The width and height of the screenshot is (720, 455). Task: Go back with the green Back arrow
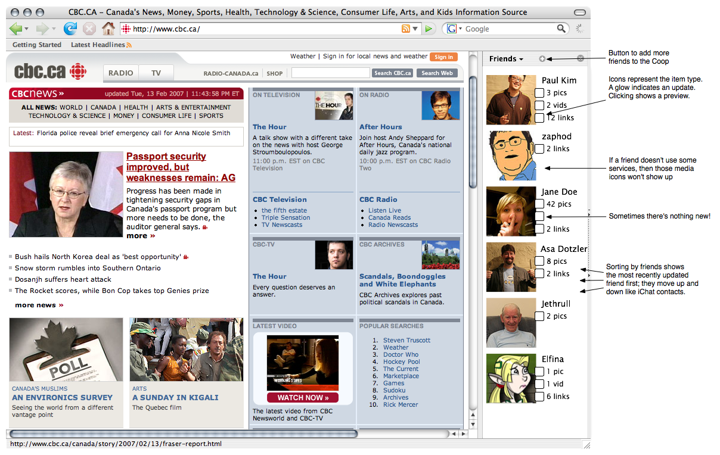(15, 28)
